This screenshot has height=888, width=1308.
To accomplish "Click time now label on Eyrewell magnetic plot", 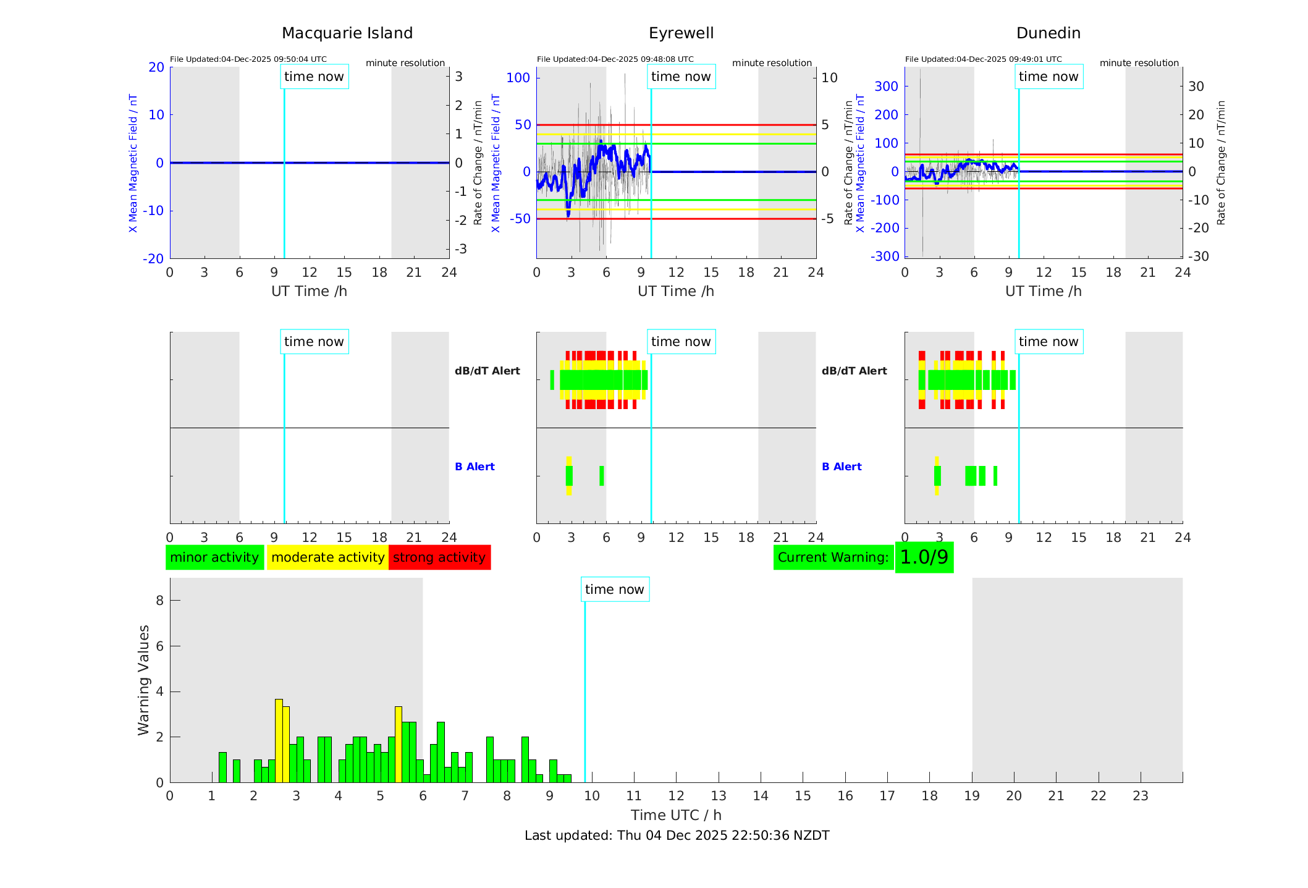I will (x=681, y=77).
